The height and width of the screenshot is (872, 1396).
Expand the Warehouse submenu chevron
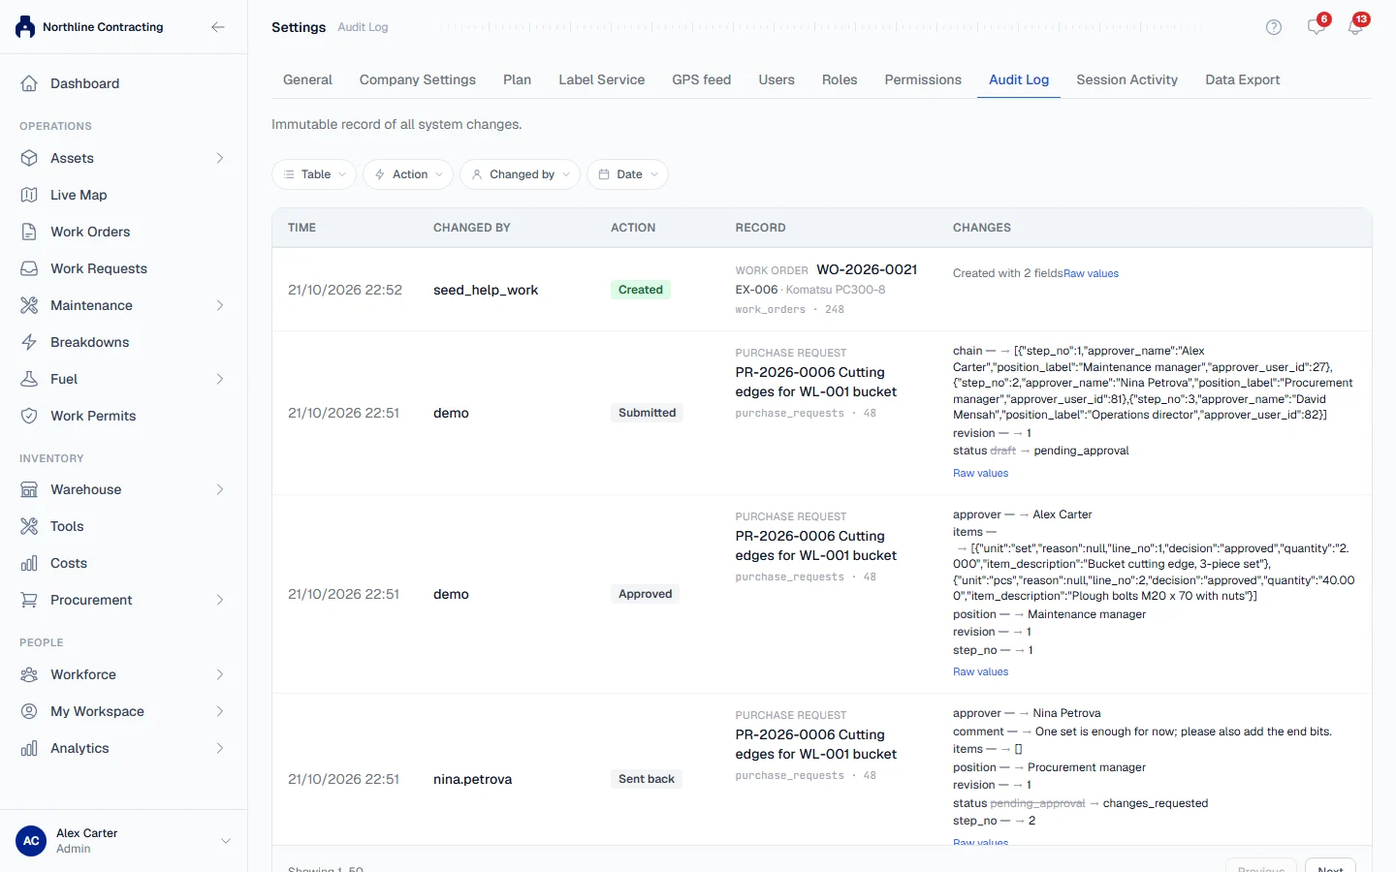pos(220,489)
